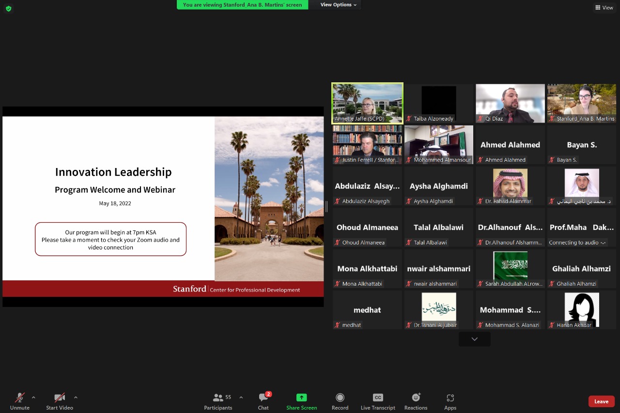The height and width of the screenshot is (413, 620).
Task: Leave the meeting
Action: [601, 401]
